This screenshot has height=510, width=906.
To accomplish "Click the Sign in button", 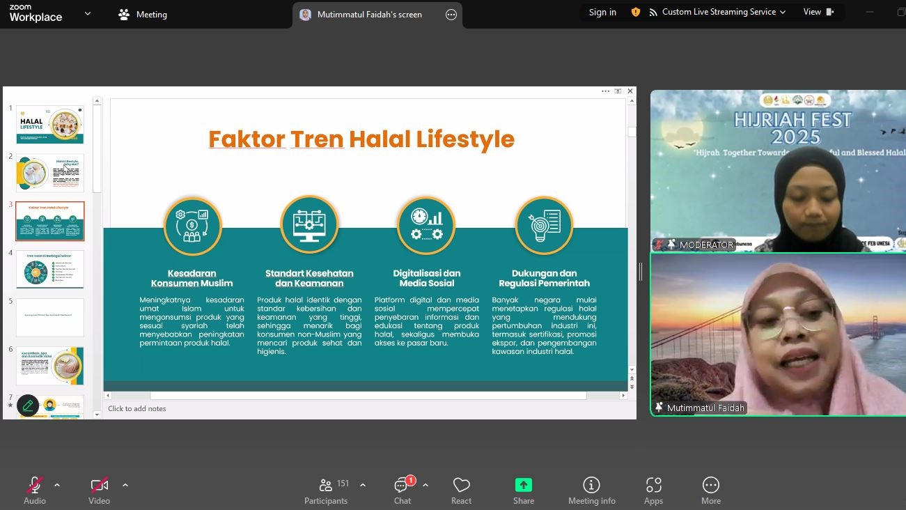I will (x=602, y=12).
